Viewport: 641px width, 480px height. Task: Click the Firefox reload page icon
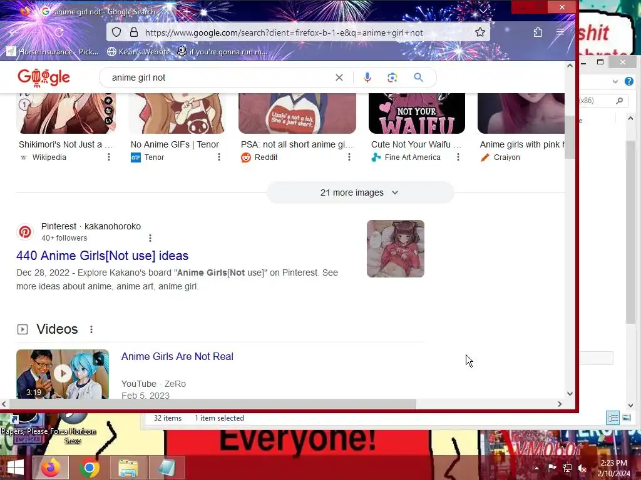pyautogui.click(x=59, y=32)
